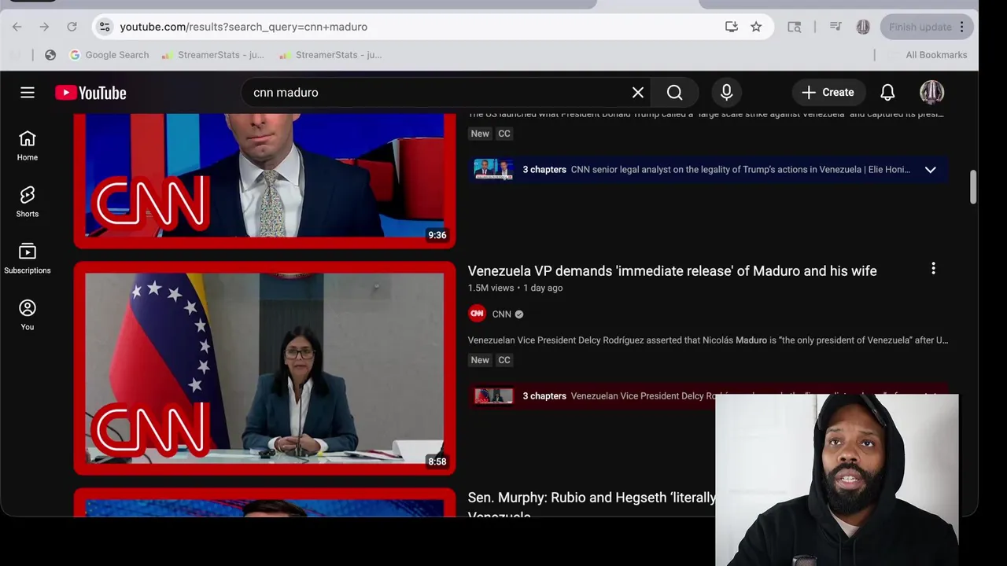
Task: Click the install app icon in address bar
Action: 732,27
